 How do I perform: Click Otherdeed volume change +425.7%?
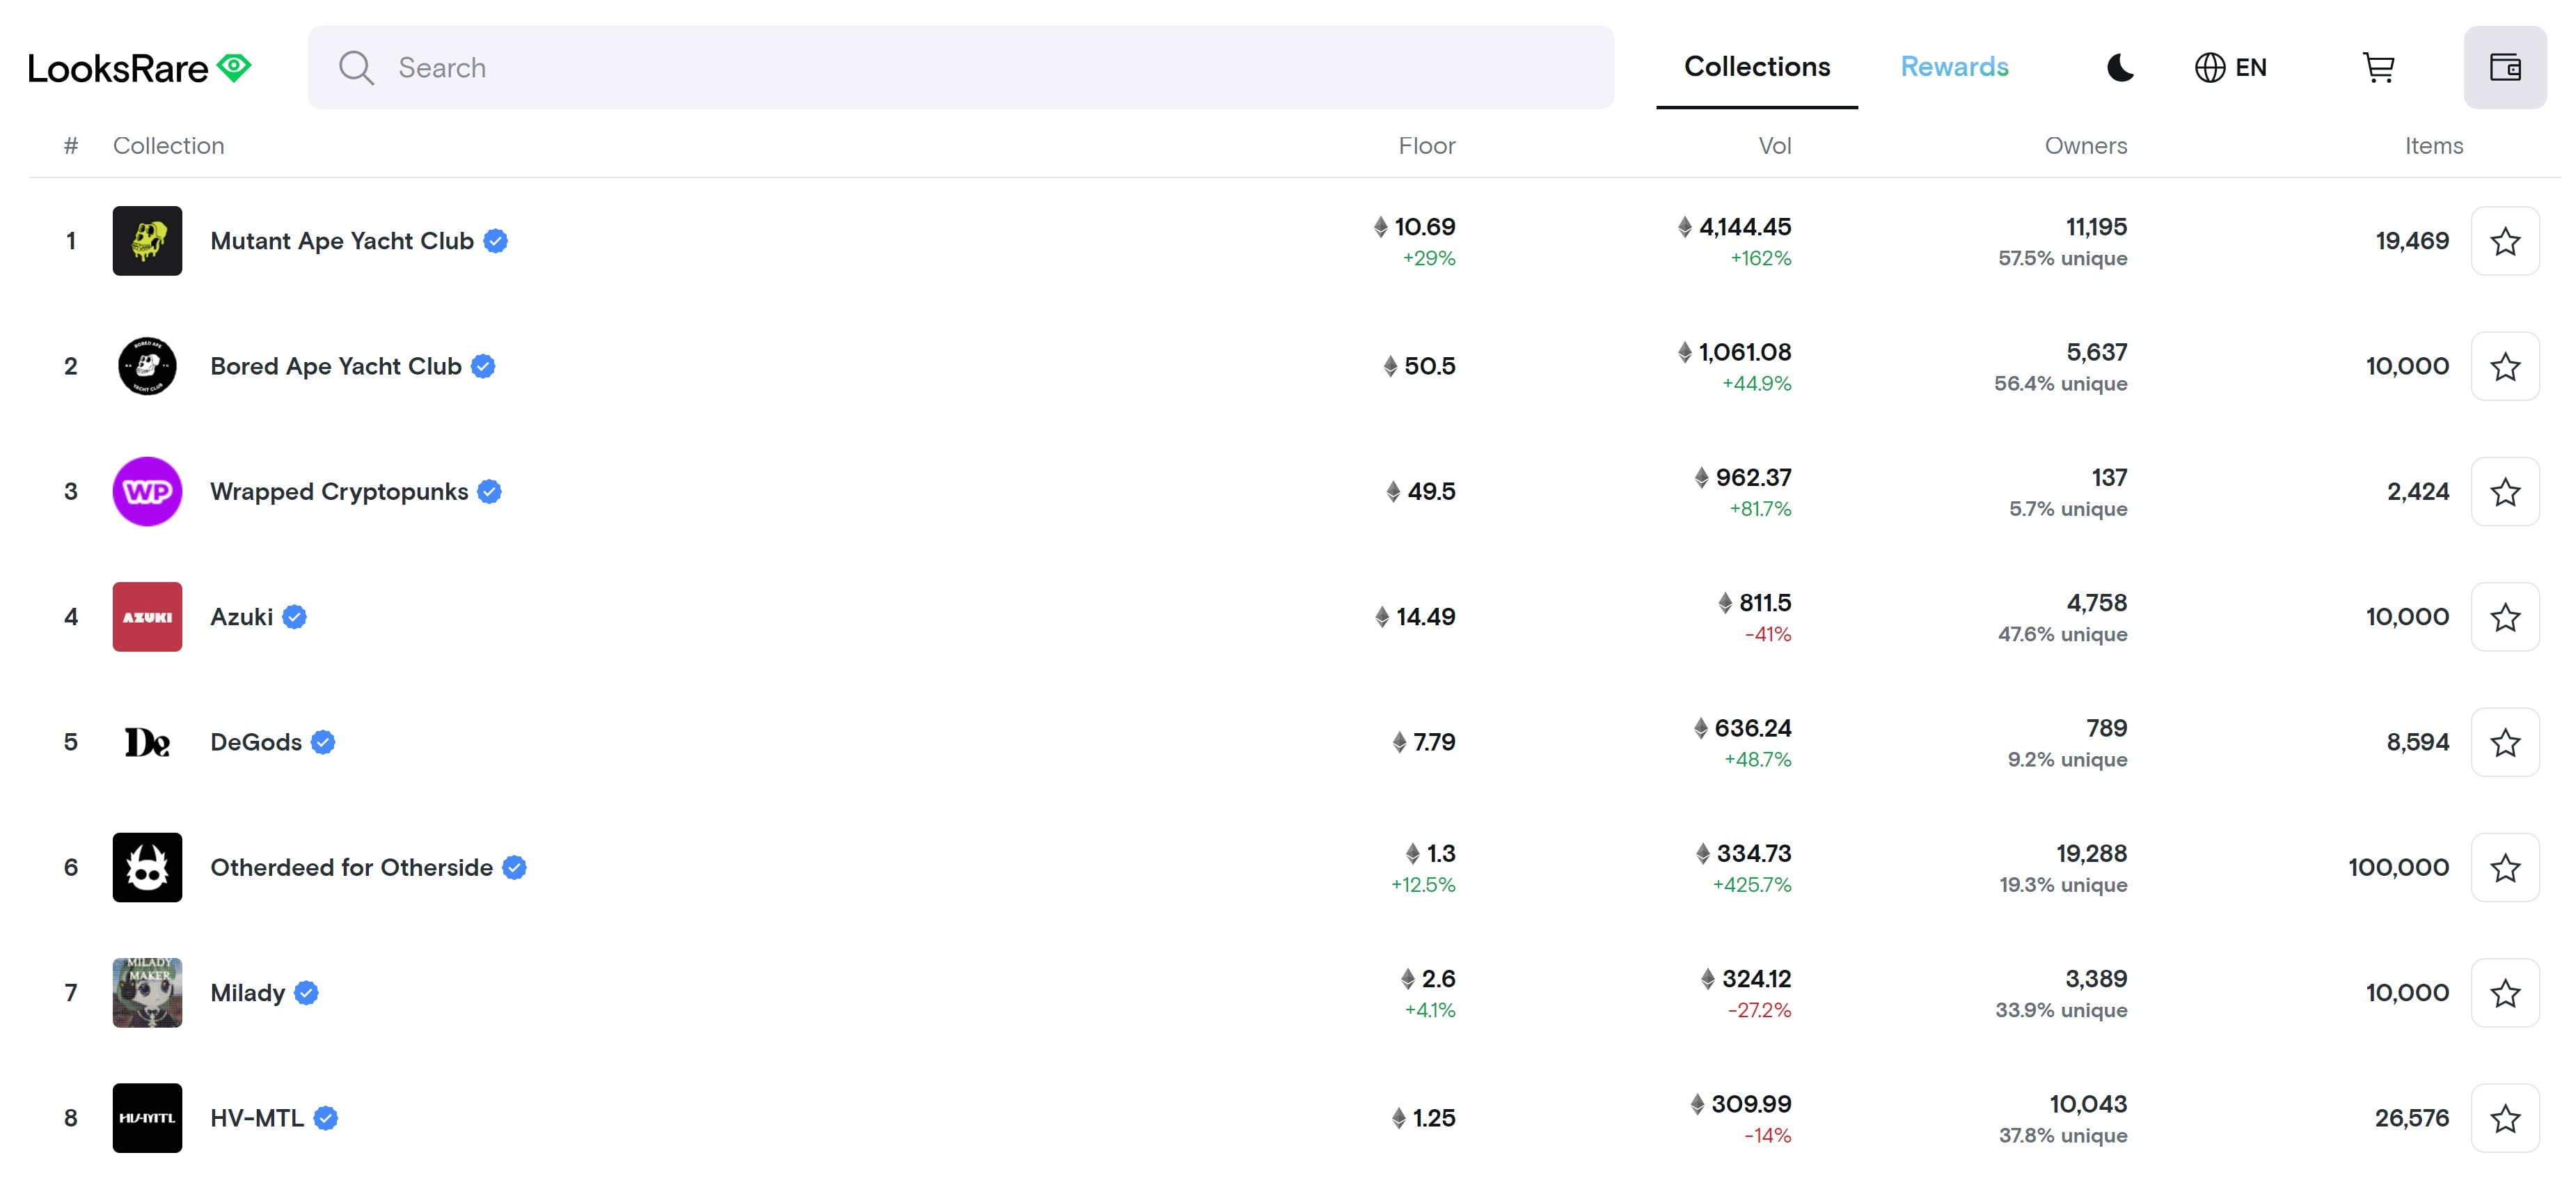[1751, 885]
